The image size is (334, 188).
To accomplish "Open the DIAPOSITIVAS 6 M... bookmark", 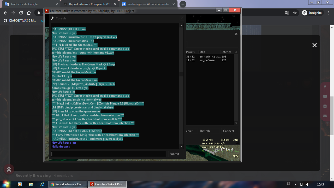I will pos(20,20).
